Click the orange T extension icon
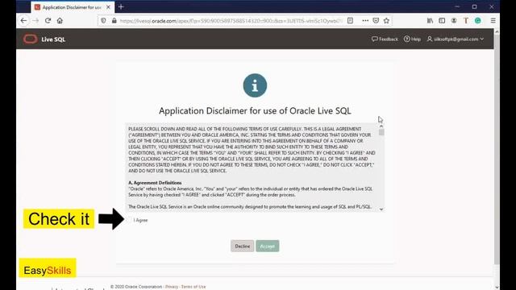The height and width of the screenshot is (290, 516). [x=466, y=20]
